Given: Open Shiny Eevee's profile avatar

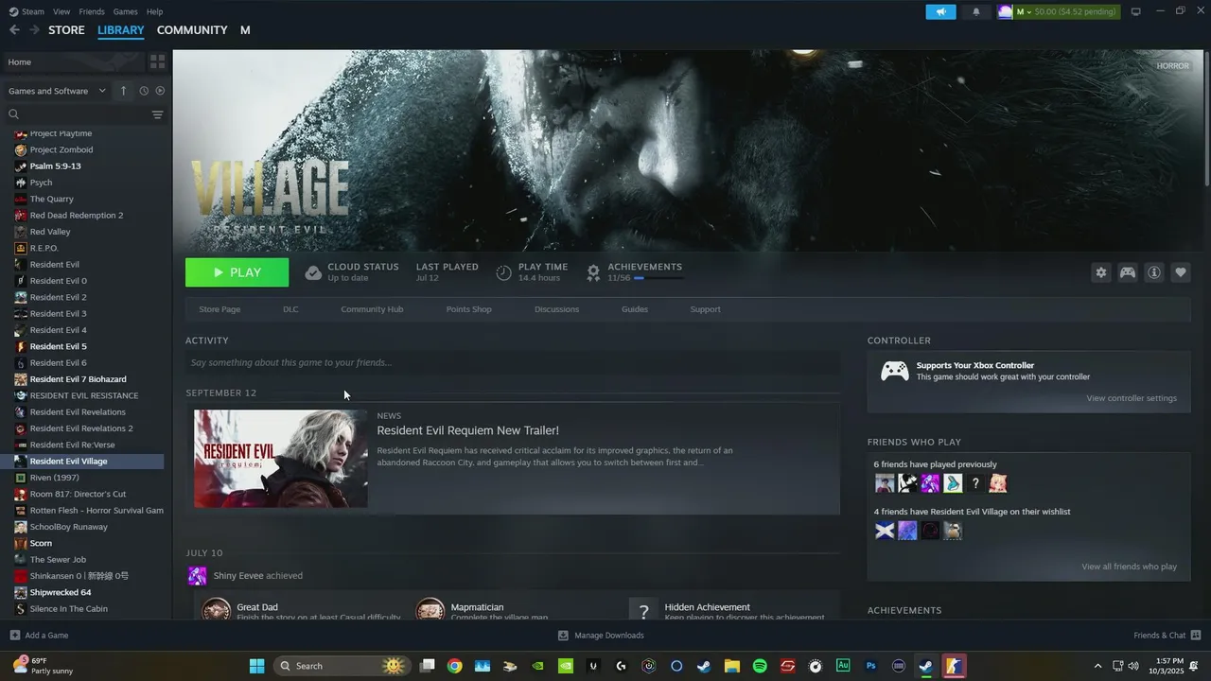Looking at the screenshot, I should (198, 576).
